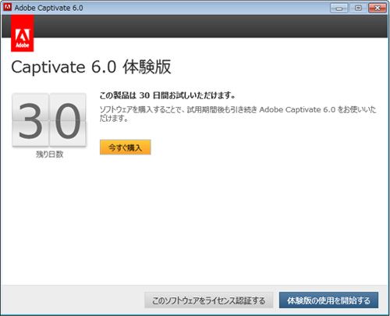The image size is (390, 316).
Task: Close the Adobe Captivate 6.0 dialog
Action: click(378, 9)
